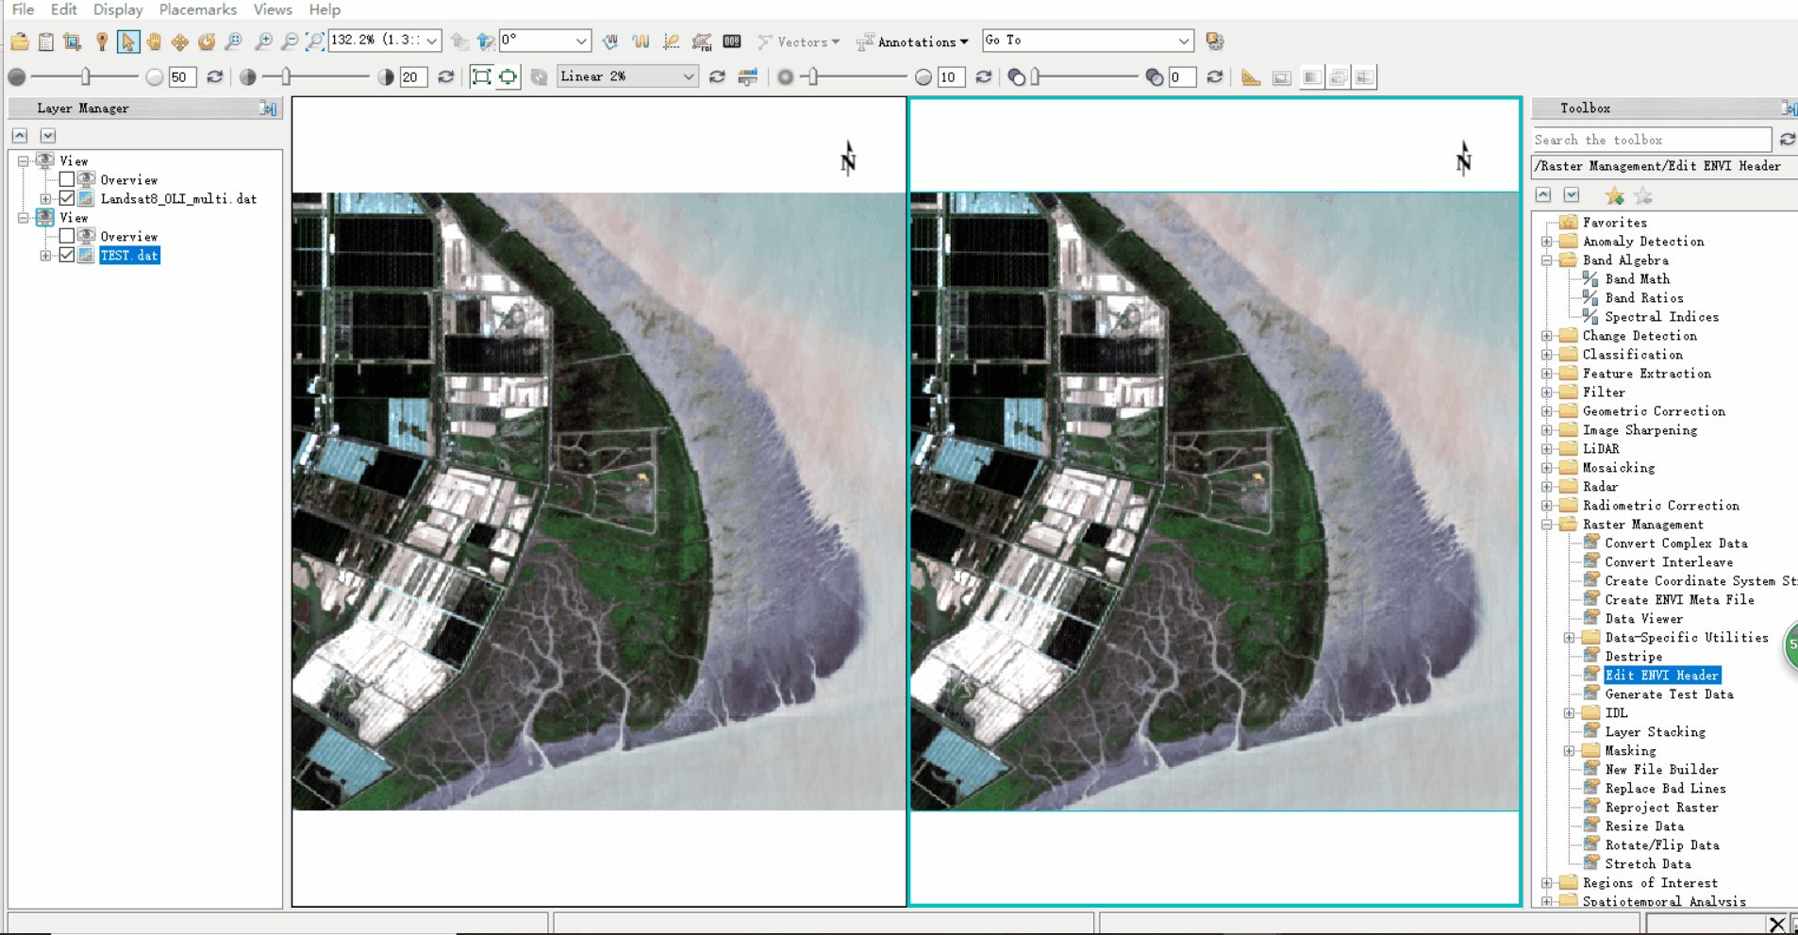Screen dimensions: 1798x935
Task: Uncheck TEST.dat layer checkbox
Action: [x=67, y=255]
